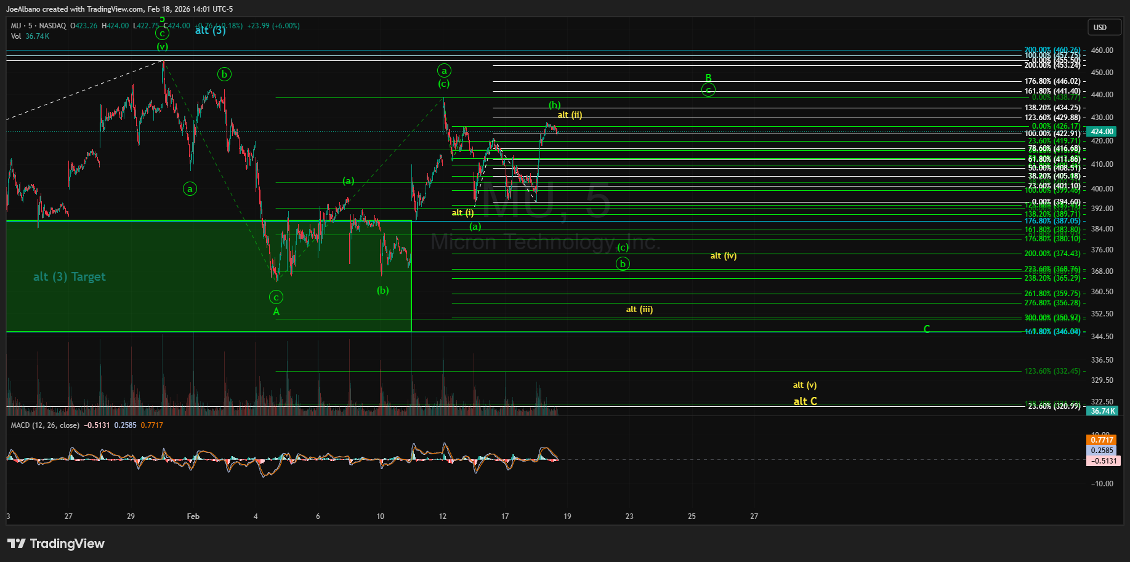Click 344.50 on the price scale
The image size is (1130, 562).
1102,337
